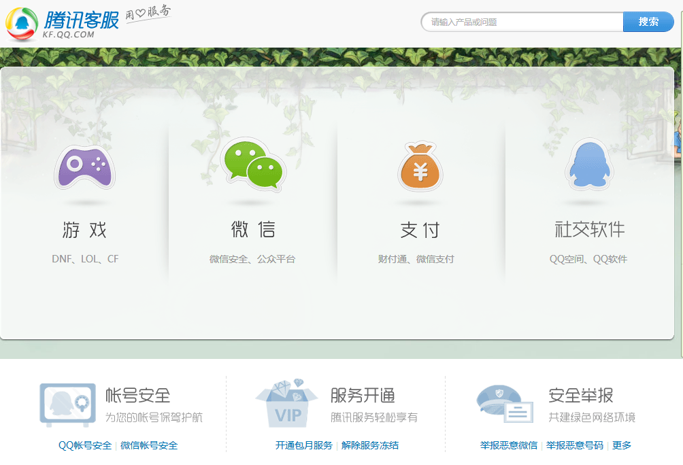
Task: Select the 支付 category title
Action: [420, 230]
